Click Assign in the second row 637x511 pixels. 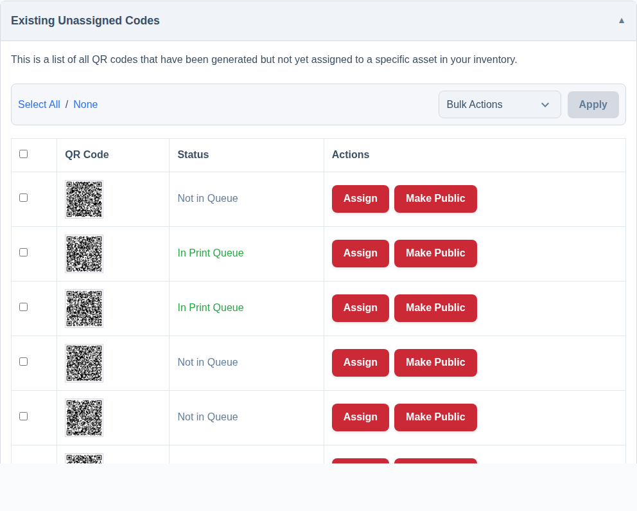click(360, 253)
